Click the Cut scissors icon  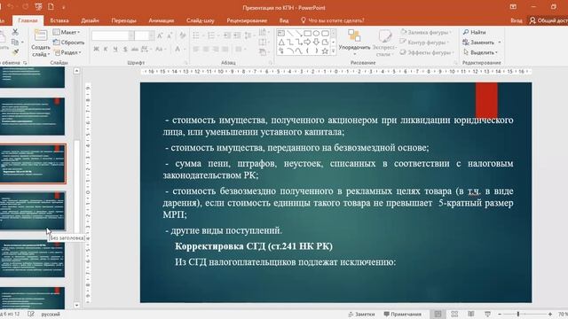[15, 32]
